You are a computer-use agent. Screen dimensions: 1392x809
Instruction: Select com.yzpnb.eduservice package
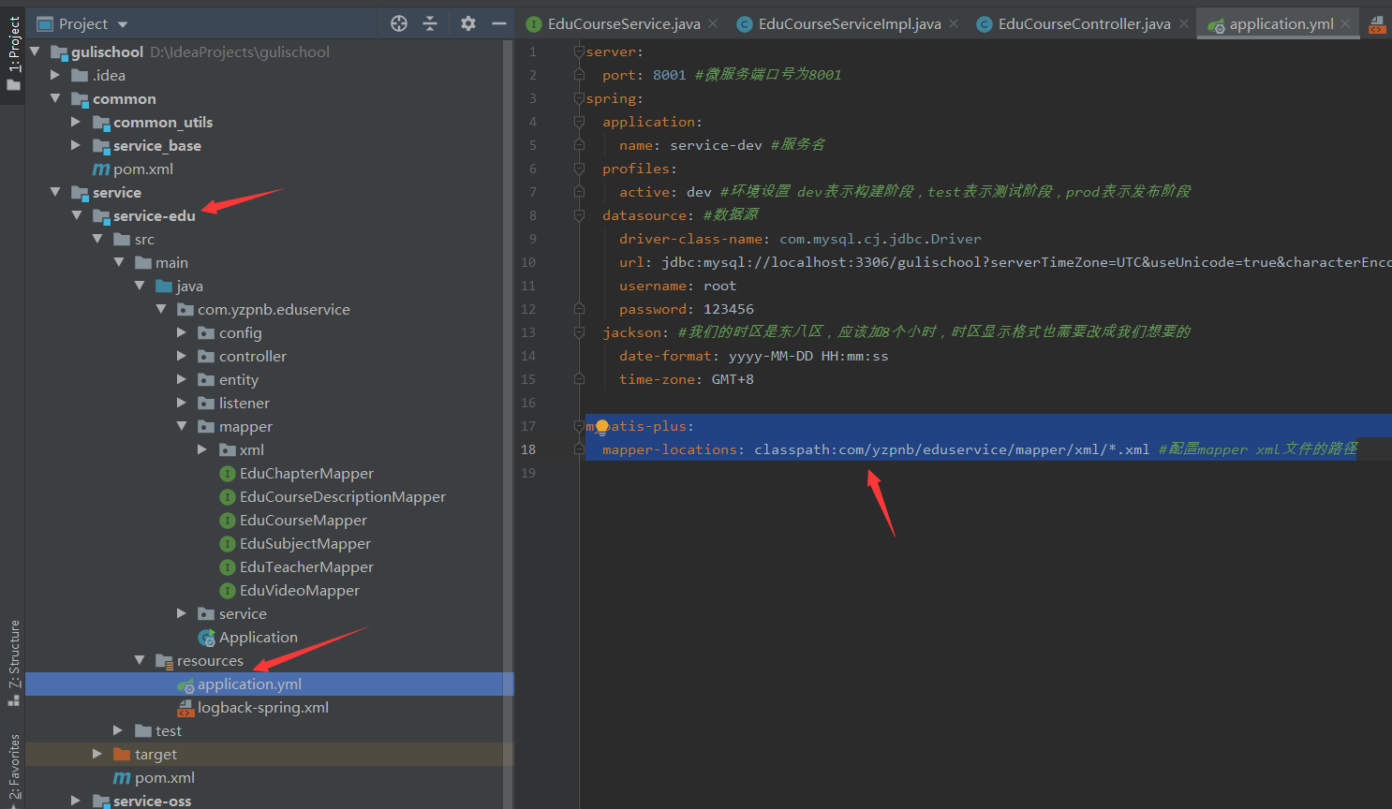click(263, 309)
